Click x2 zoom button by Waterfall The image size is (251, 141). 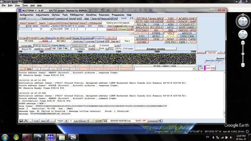point(219,52)
